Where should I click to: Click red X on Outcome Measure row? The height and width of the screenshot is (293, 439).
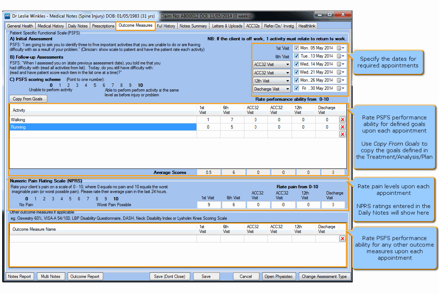(x=342, y=239)
